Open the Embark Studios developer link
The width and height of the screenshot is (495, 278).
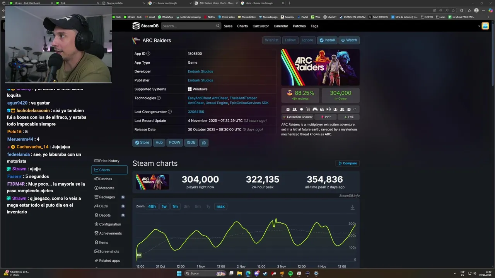pos(200,71)
